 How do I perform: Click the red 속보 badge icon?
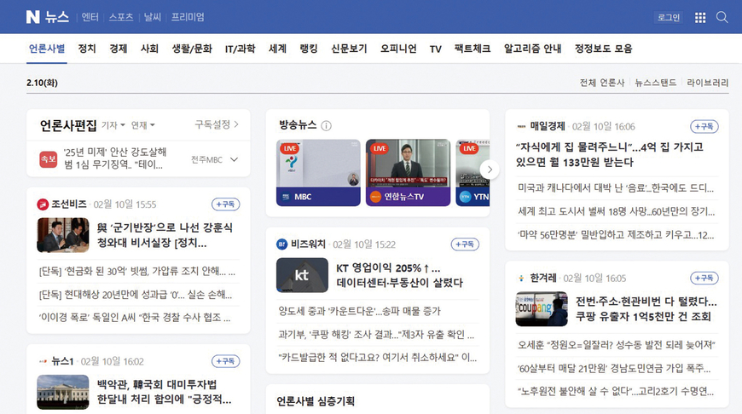click(x=49, y=159)
